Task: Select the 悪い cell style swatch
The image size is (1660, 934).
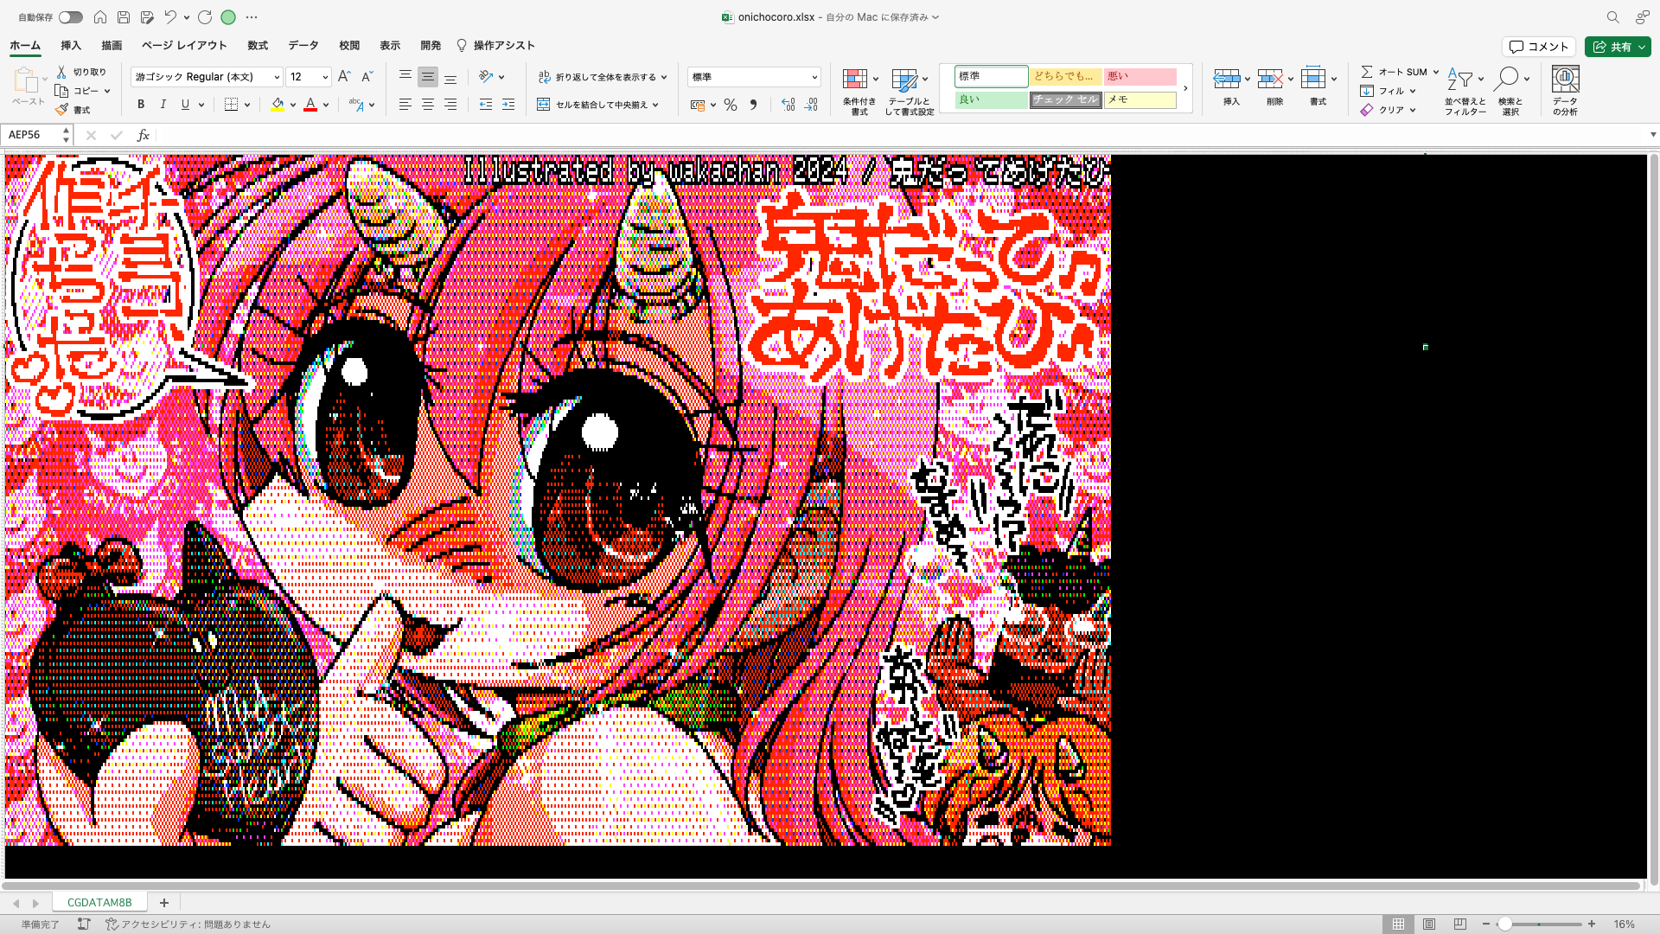Action: (1140, 76)
